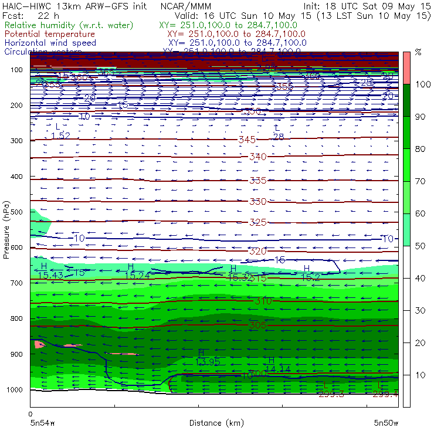
Task: Click the '345' potential temperature contour label
Action: click(247, 140)
